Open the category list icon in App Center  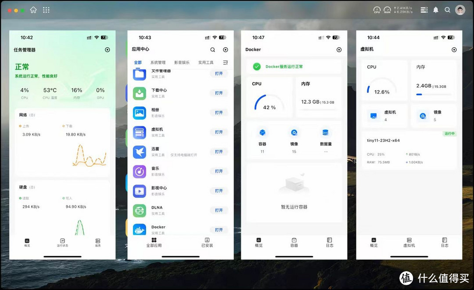point(226,63)
